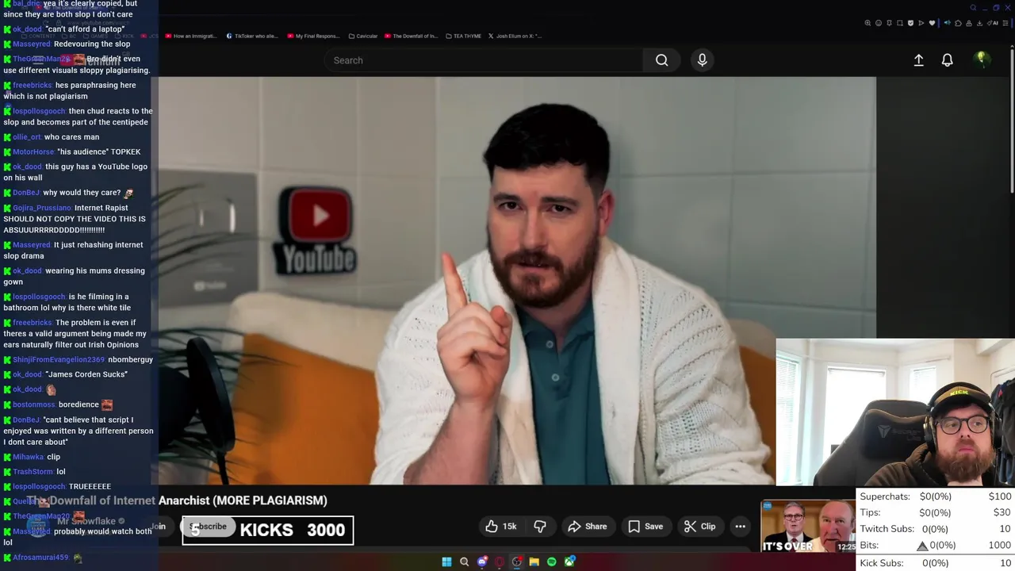Click chat message 'who cares man'
This screenshot has height=571, width=1015.
71,137
